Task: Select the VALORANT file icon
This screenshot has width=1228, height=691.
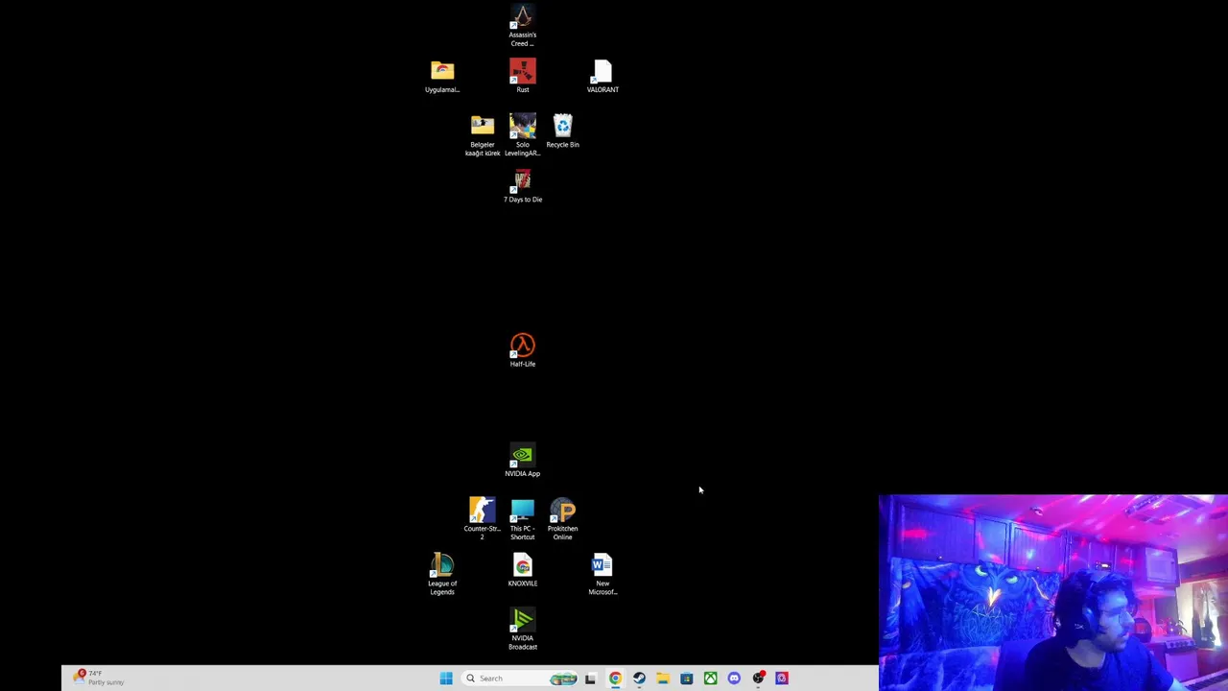Action: pos(602,77)
